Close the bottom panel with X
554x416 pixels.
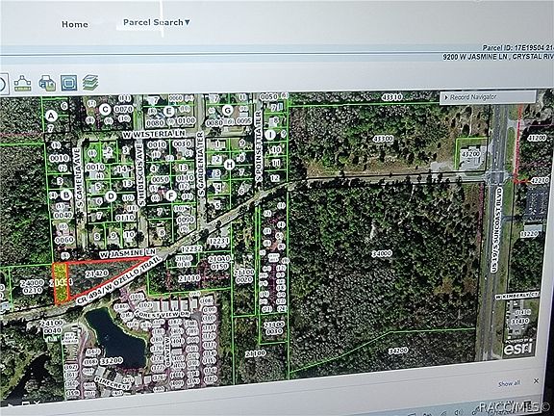tap(537, 381)
